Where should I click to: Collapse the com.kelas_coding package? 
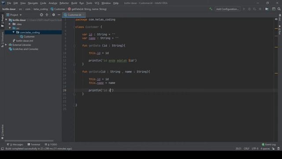point(14,32)
